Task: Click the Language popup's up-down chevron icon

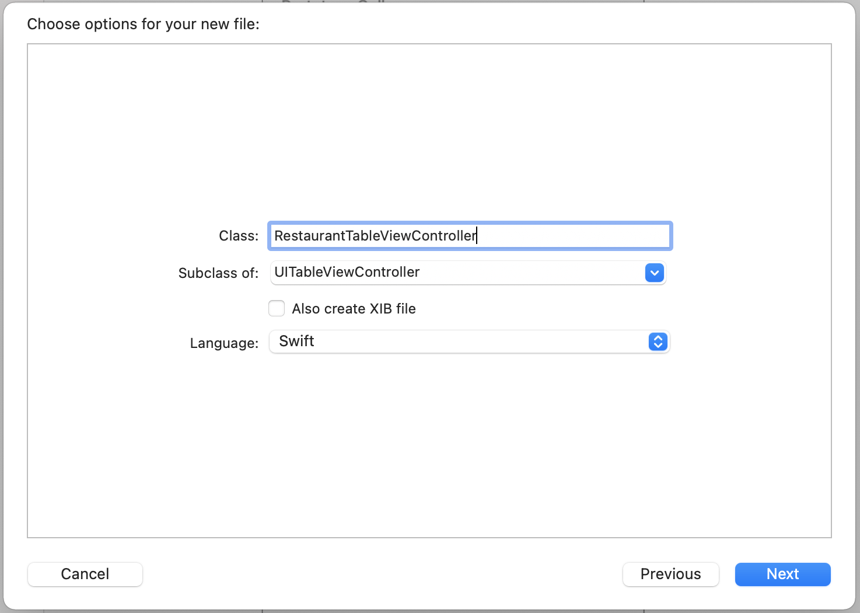Action: (658, 342)
